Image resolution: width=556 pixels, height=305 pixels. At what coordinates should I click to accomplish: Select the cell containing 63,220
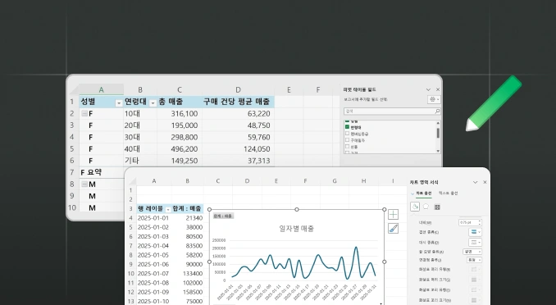tap(238, 113)
